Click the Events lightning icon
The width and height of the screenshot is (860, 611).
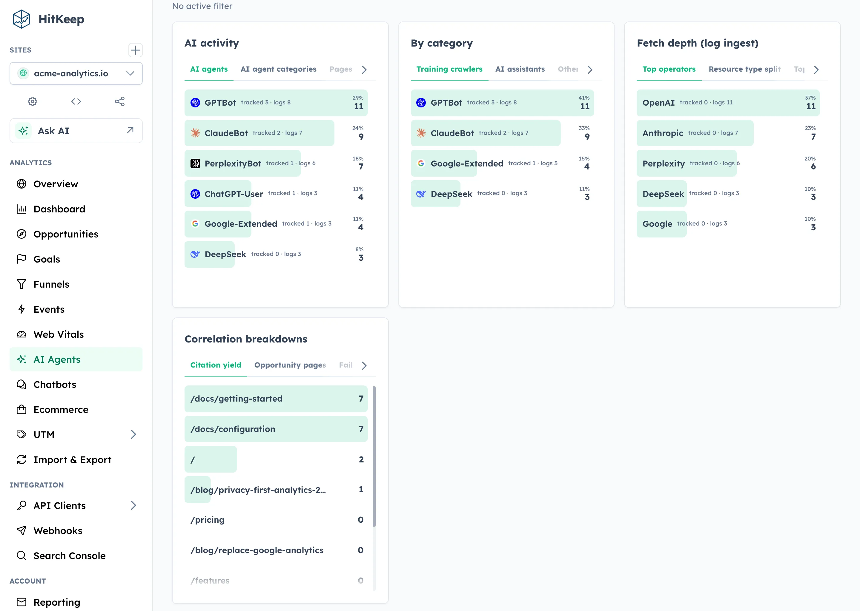coord(21,309)
